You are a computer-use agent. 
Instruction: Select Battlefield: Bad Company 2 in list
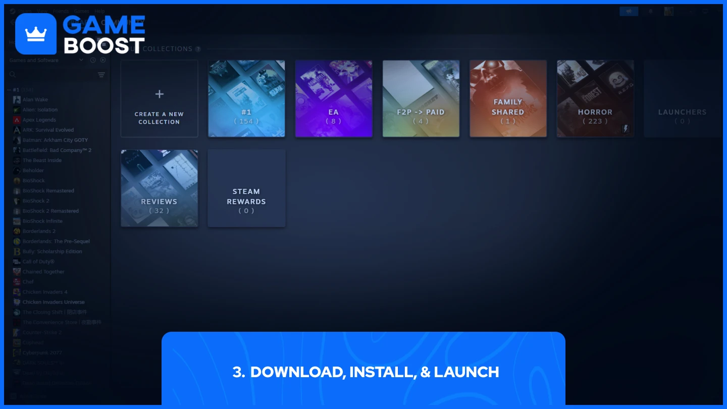tap(57, 150)
